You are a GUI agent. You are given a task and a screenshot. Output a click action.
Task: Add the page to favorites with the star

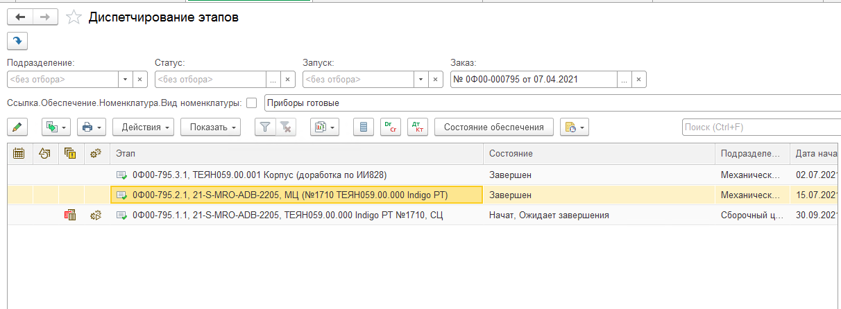click(74, 18)
